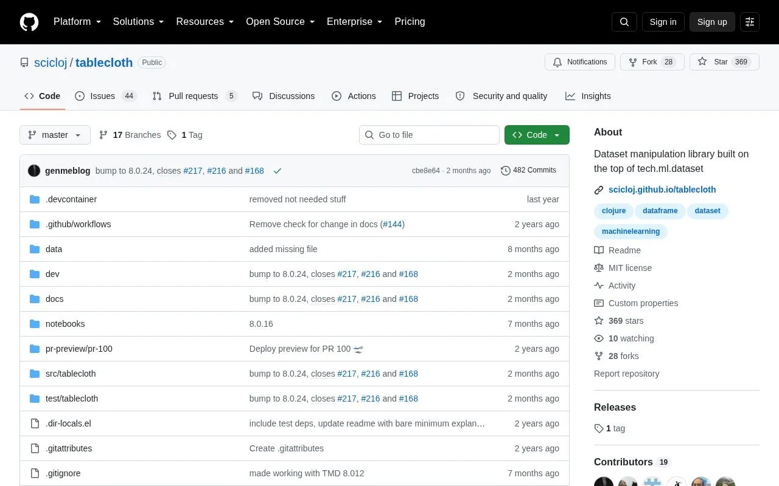This screenshot has height=486, width=779.
Task: Click the folder icon for test/tablecloth
Action: click(35, 399)
